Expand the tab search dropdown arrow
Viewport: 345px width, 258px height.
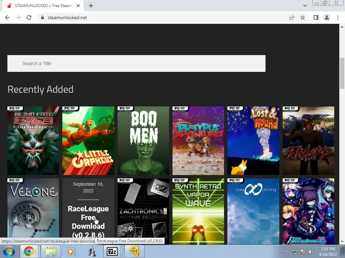305,6
